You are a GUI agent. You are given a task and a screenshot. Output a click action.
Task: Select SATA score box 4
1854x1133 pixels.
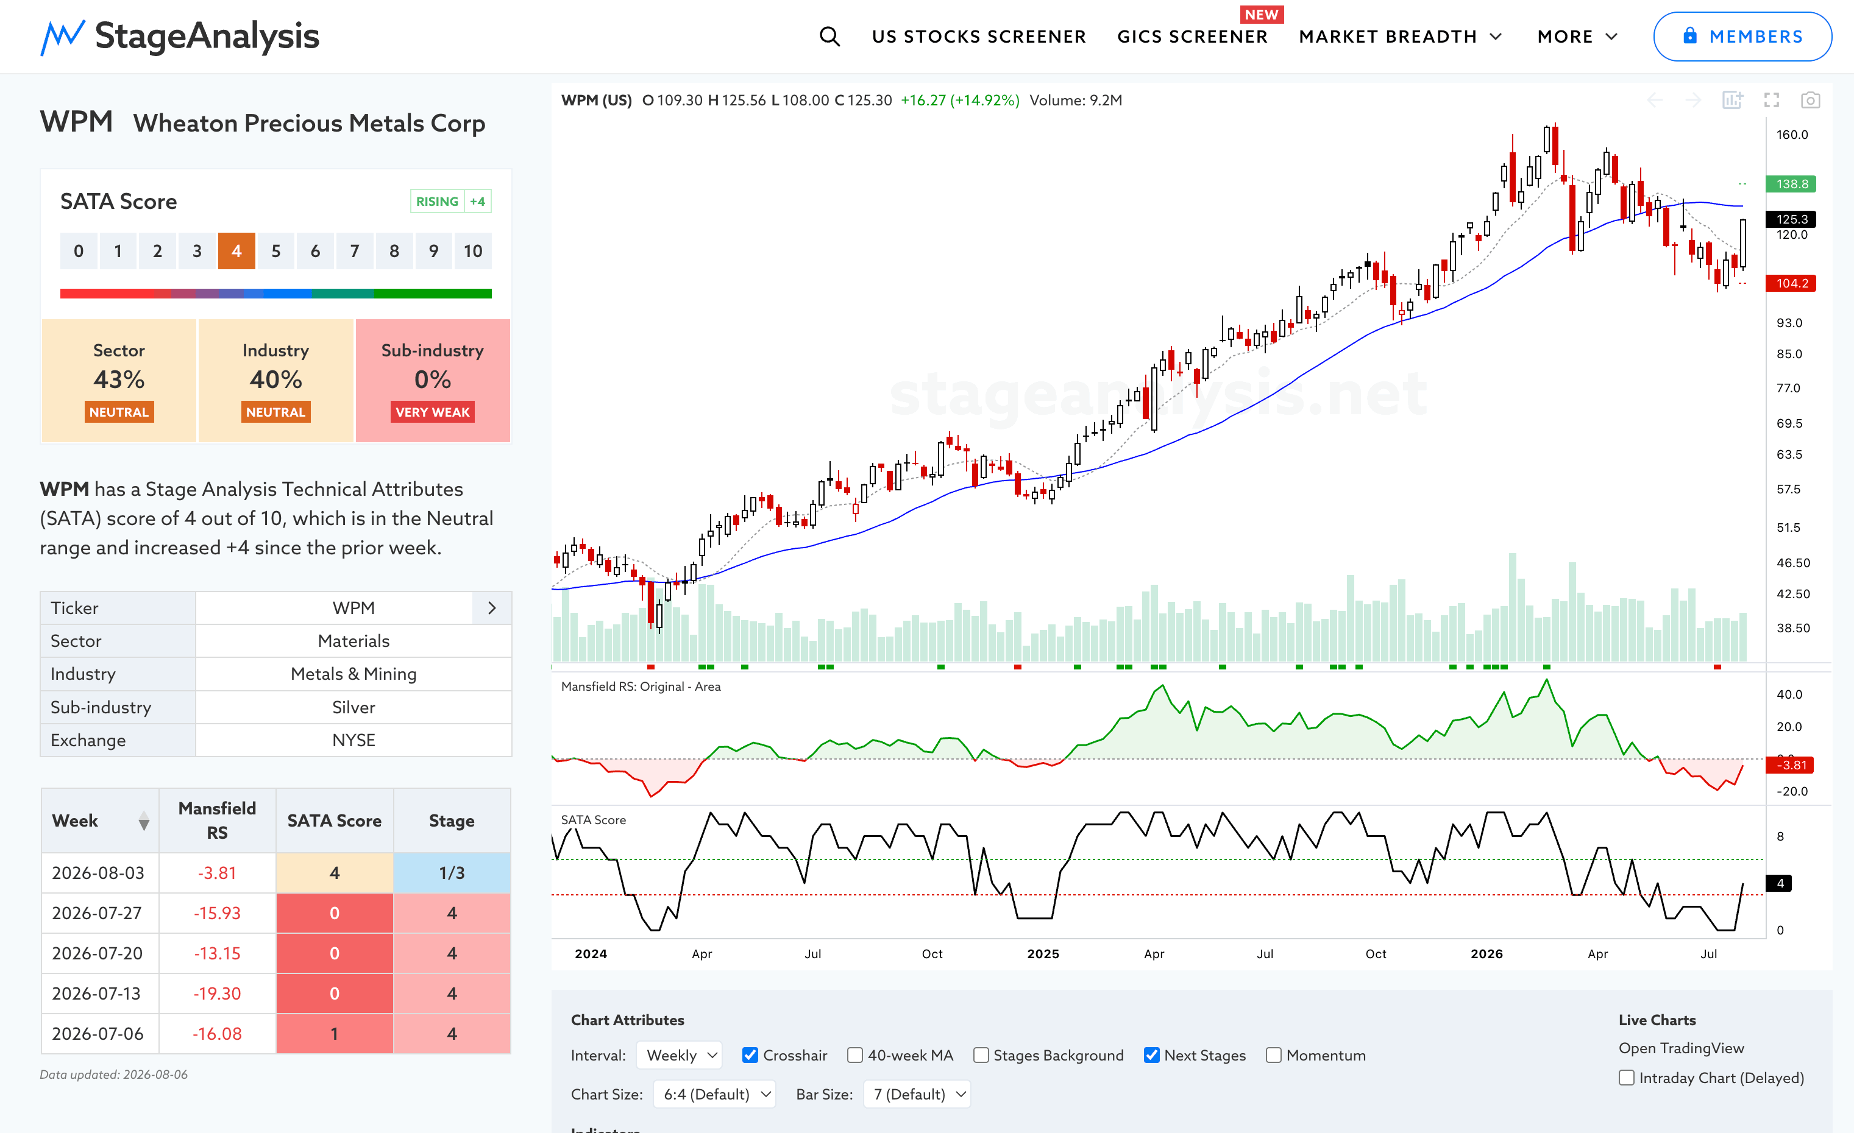236,251
